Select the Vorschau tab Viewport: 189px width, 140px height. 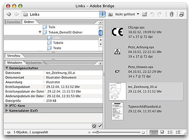[14, 56]
